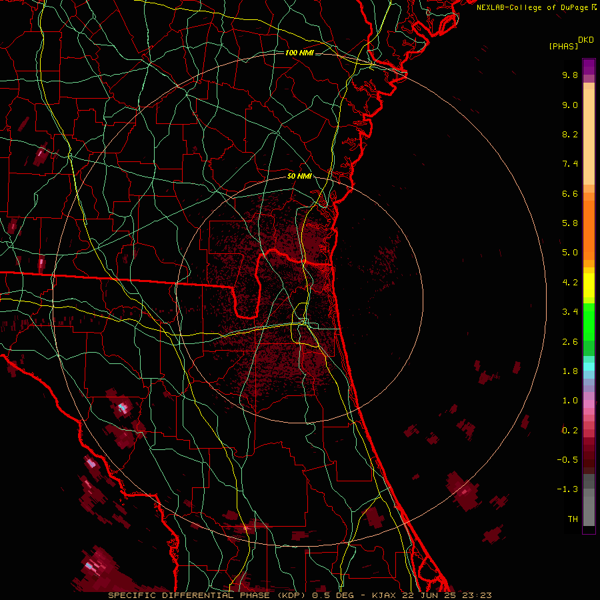Click the 0.2 scale value

pos(570,431)
